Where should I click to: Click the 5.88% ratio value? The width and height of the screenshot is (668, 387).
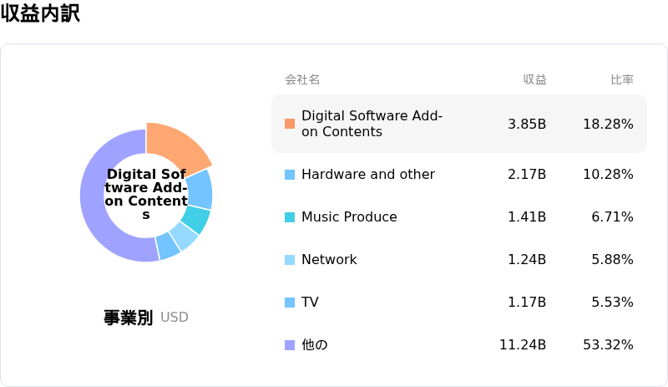click(x=612, y=259)
